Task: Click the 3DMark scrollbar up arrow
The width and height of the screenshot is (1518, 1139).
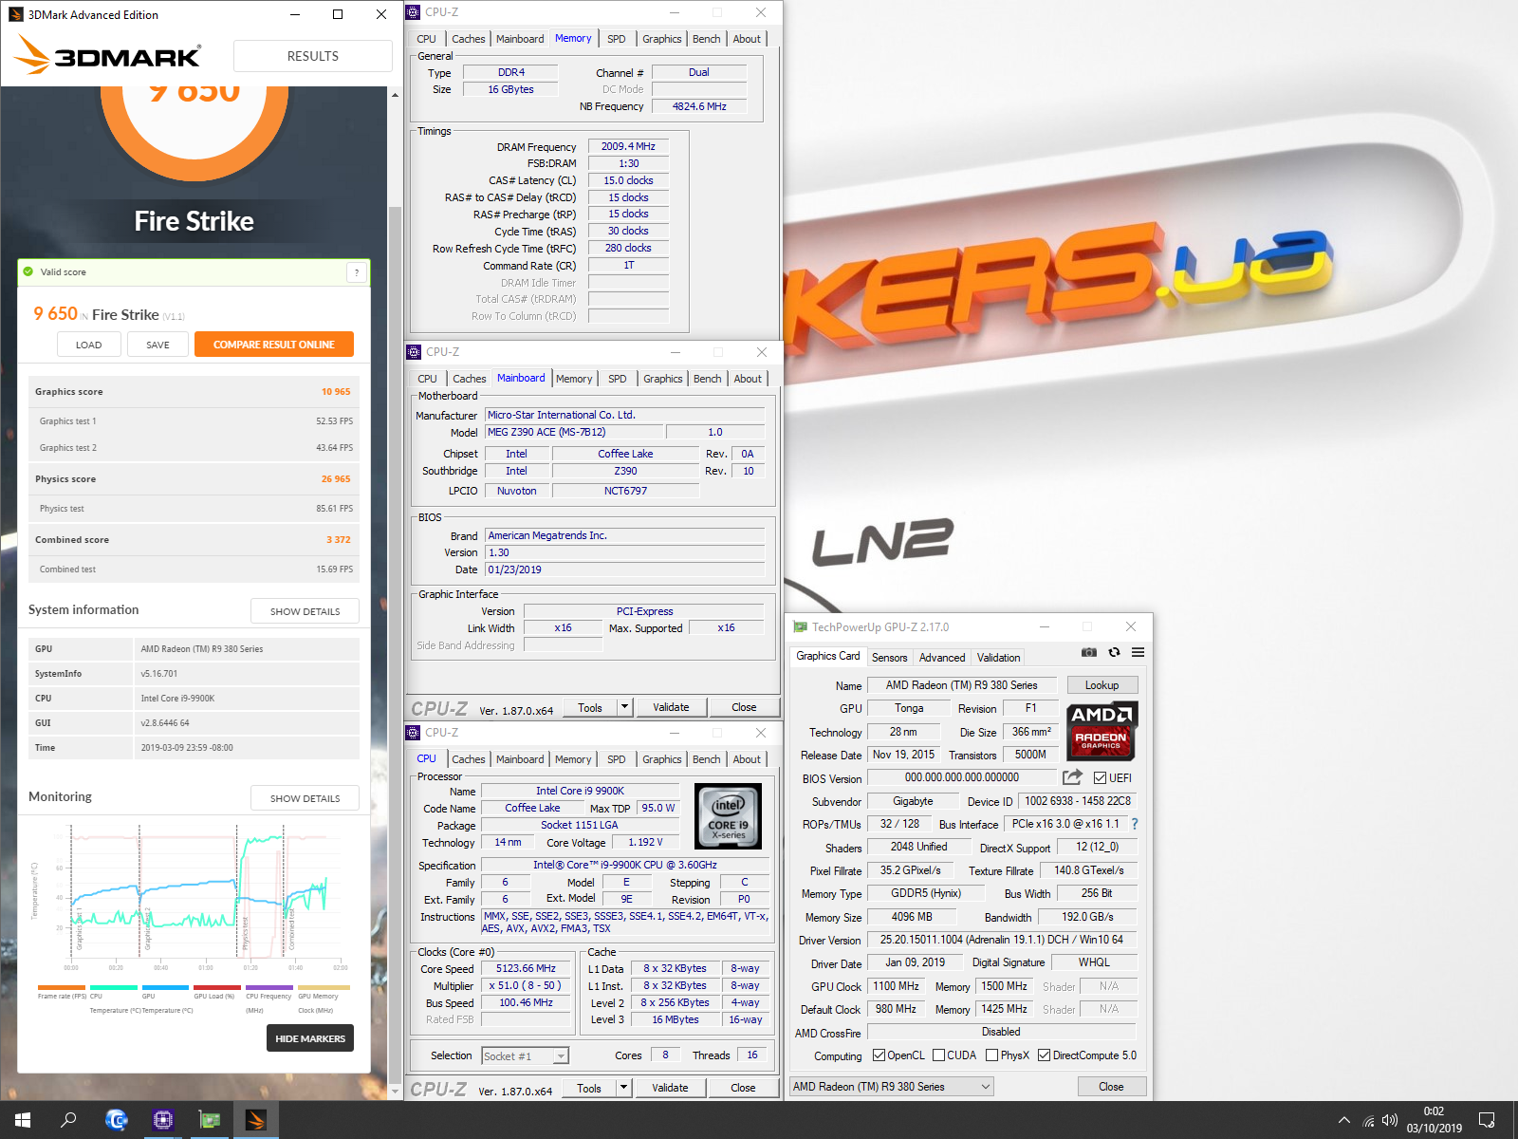Action: [396, 94]
